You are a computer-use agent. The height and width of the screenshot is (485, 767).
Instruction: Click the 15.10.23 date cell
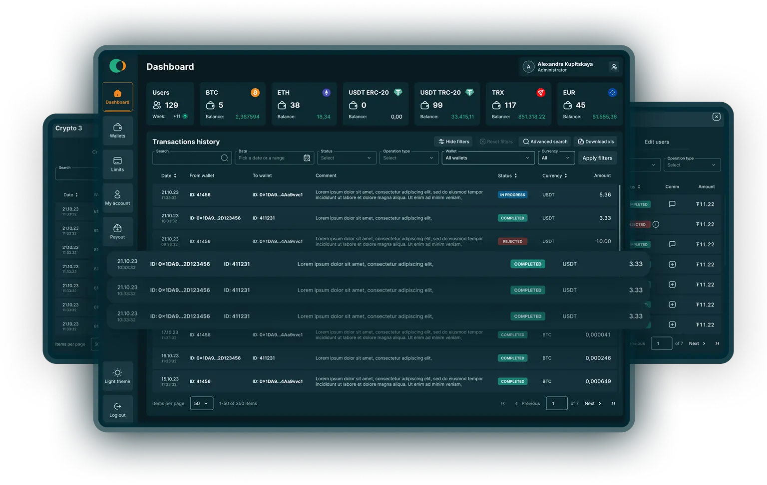tap(170, 381)
